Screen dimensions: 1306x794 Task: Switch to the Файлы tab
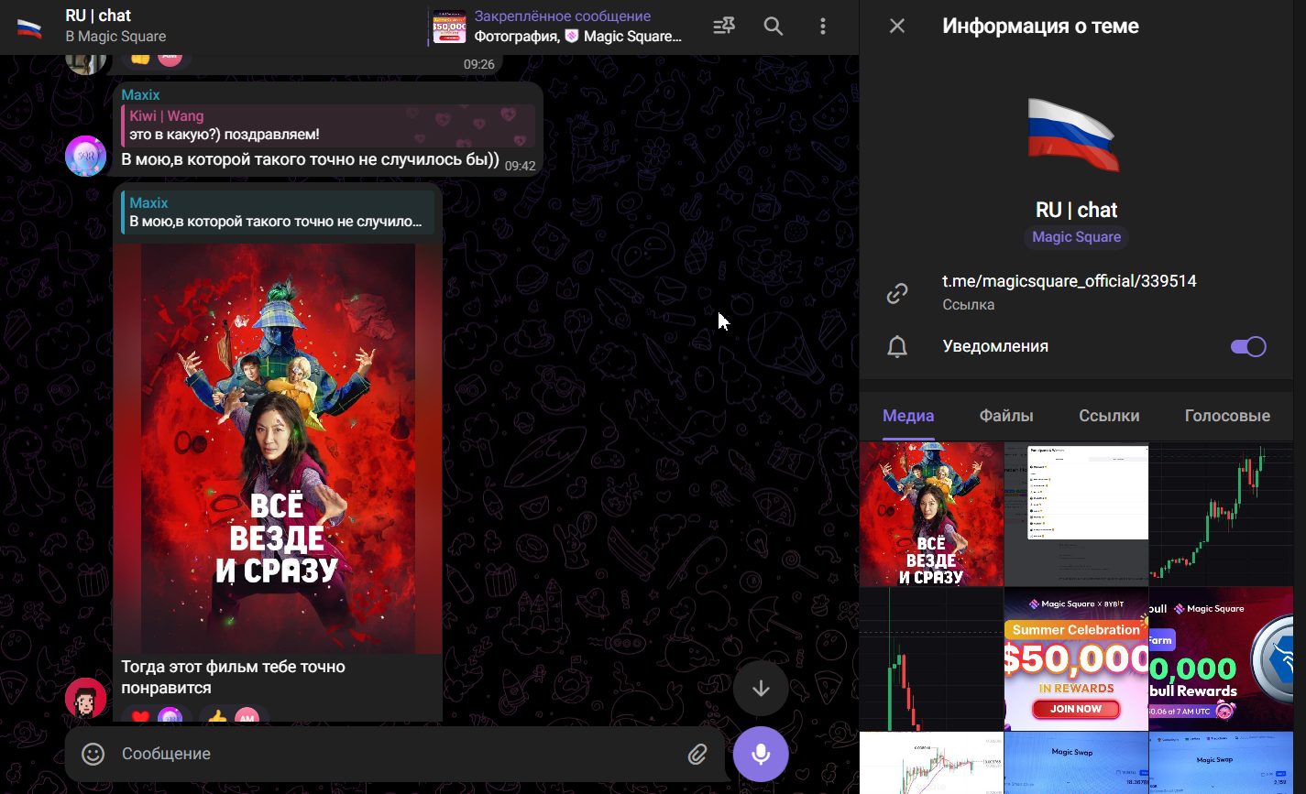pos(1006,416)
